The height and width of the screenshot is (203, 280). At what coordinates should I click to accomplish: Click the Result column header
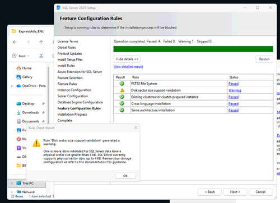[122, 77]
